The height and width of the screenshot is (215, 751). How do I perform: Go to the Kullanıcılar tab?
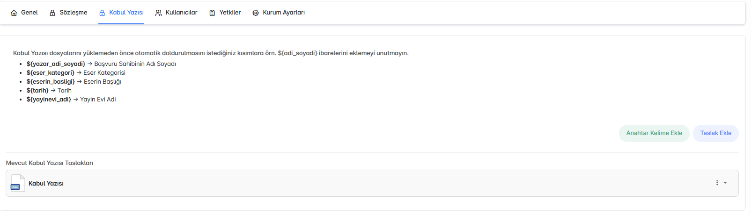coord(181,13)
